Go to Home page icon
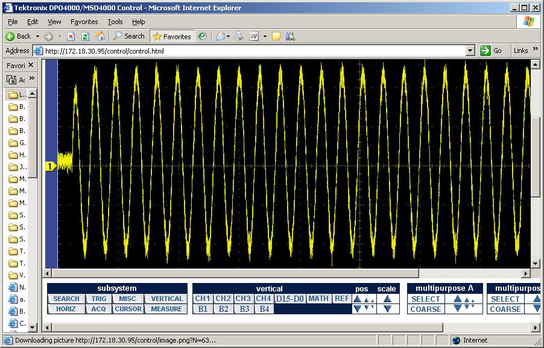The width and height of the screenshot is (544, 348). point(100,36)
